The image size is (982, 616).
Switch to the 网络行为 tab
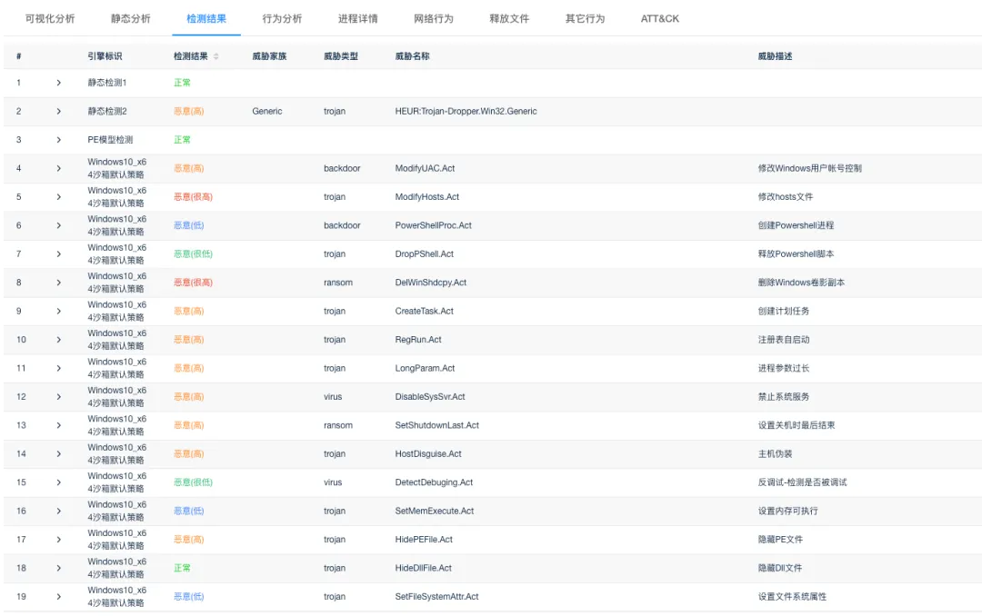434,19
